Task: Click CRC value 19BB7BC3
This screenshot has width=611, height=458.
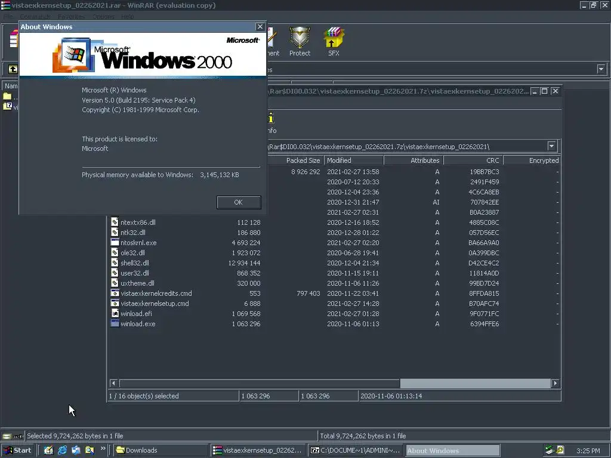Action: click(x=485, y=172)
